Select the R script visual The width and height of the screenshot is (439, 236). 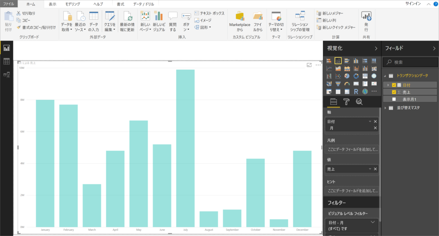click(356, 91)
